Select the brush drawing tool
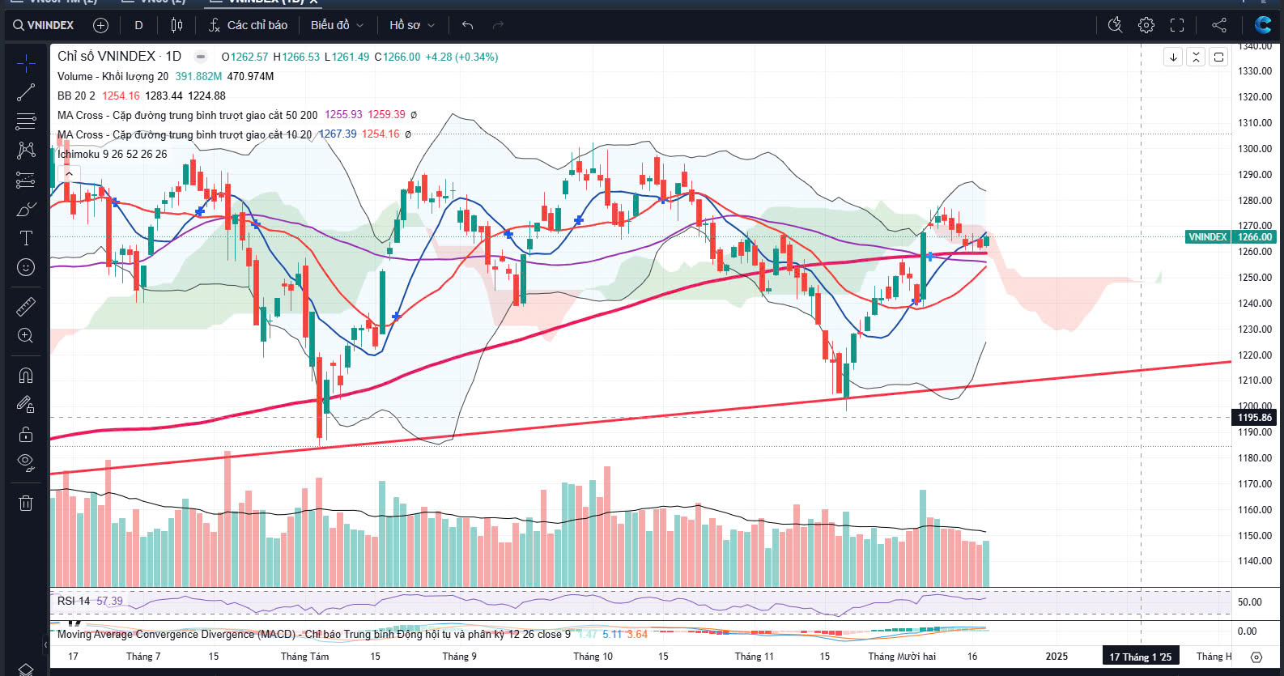Viewport: 1284px width, 676px height. pos(26,209)
